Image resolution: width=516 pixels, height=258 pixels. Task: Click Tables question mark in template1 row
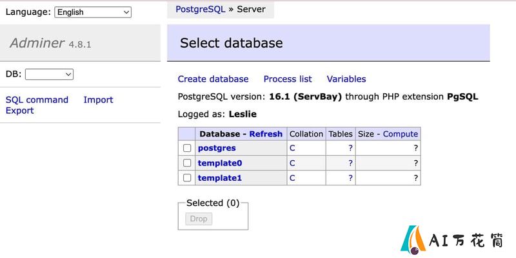(350, 178)
